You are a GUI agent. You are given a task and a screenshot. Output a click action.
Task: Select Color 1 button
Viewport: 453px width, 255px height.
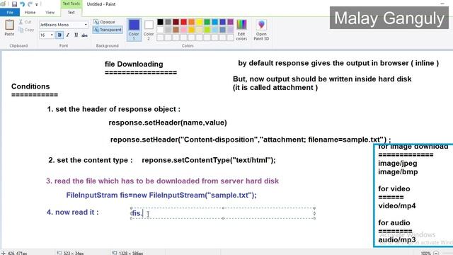coord(134,30)
